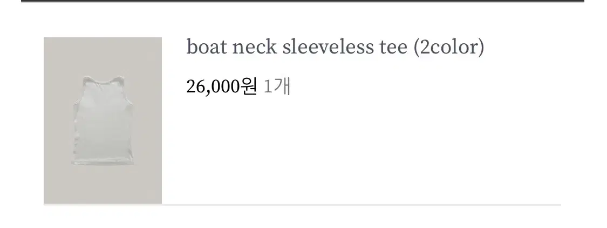Click the divider line below the product row
This screenshot has width=607, height=228.
(x=302, y=205)
